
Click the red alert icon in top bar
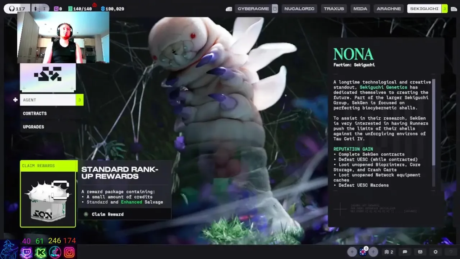pos(95,5)
